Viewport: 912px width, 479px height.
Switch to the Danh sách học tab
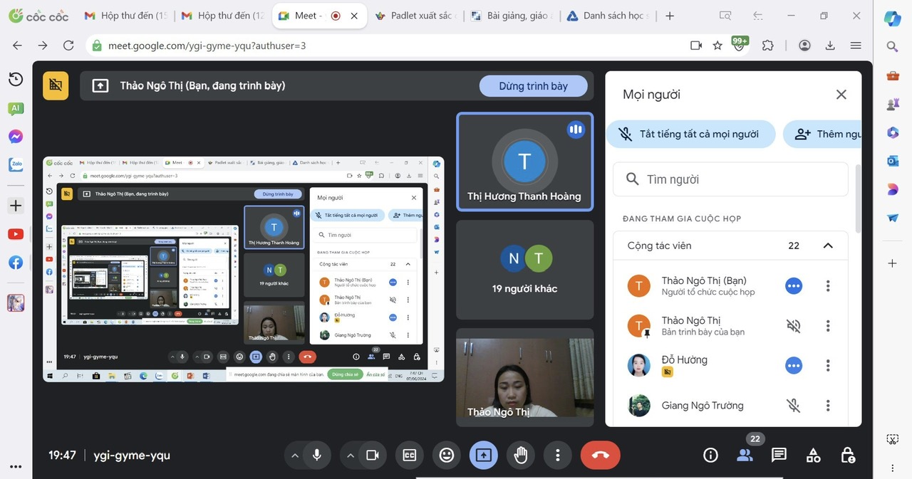click(x=608, y=16)
